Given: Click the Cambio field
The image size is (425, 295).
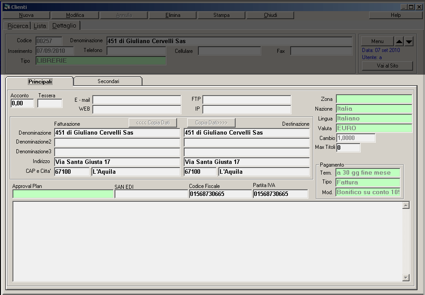Looking at the screenshot, I should (356, 138).
